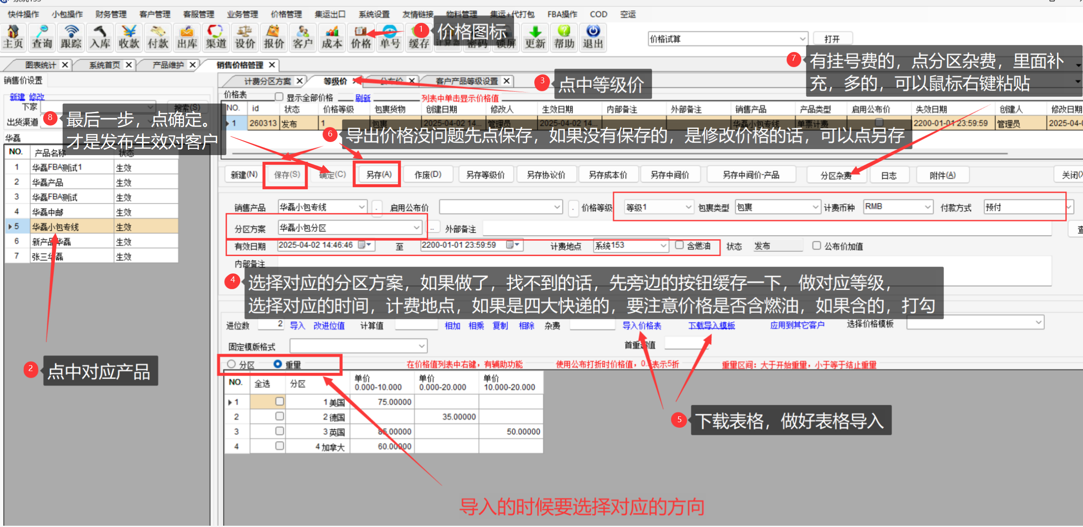Screen dimensions: 1083x527
Task: Click the 渠道 channel toolbar icon
Action: coord(216,37)
